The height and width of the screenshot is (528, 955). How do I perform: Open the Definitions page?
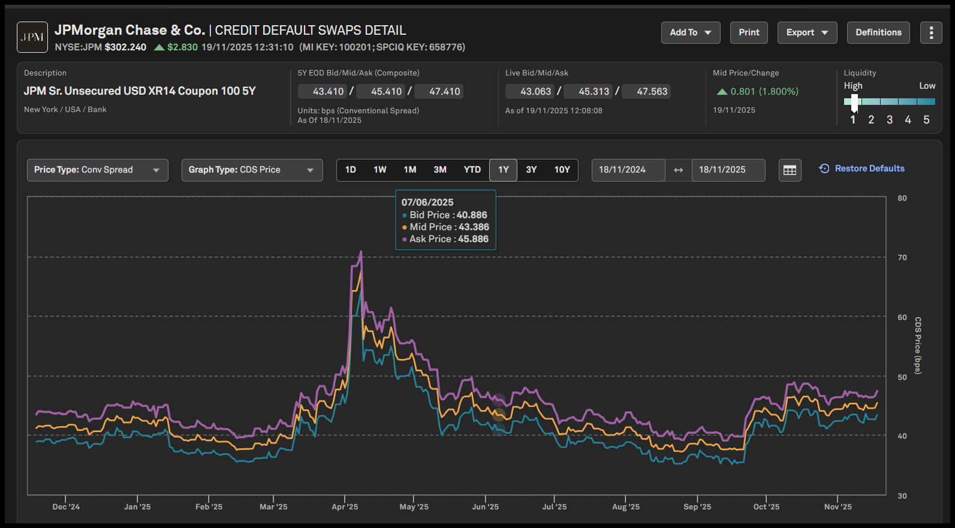coord(878,32)
